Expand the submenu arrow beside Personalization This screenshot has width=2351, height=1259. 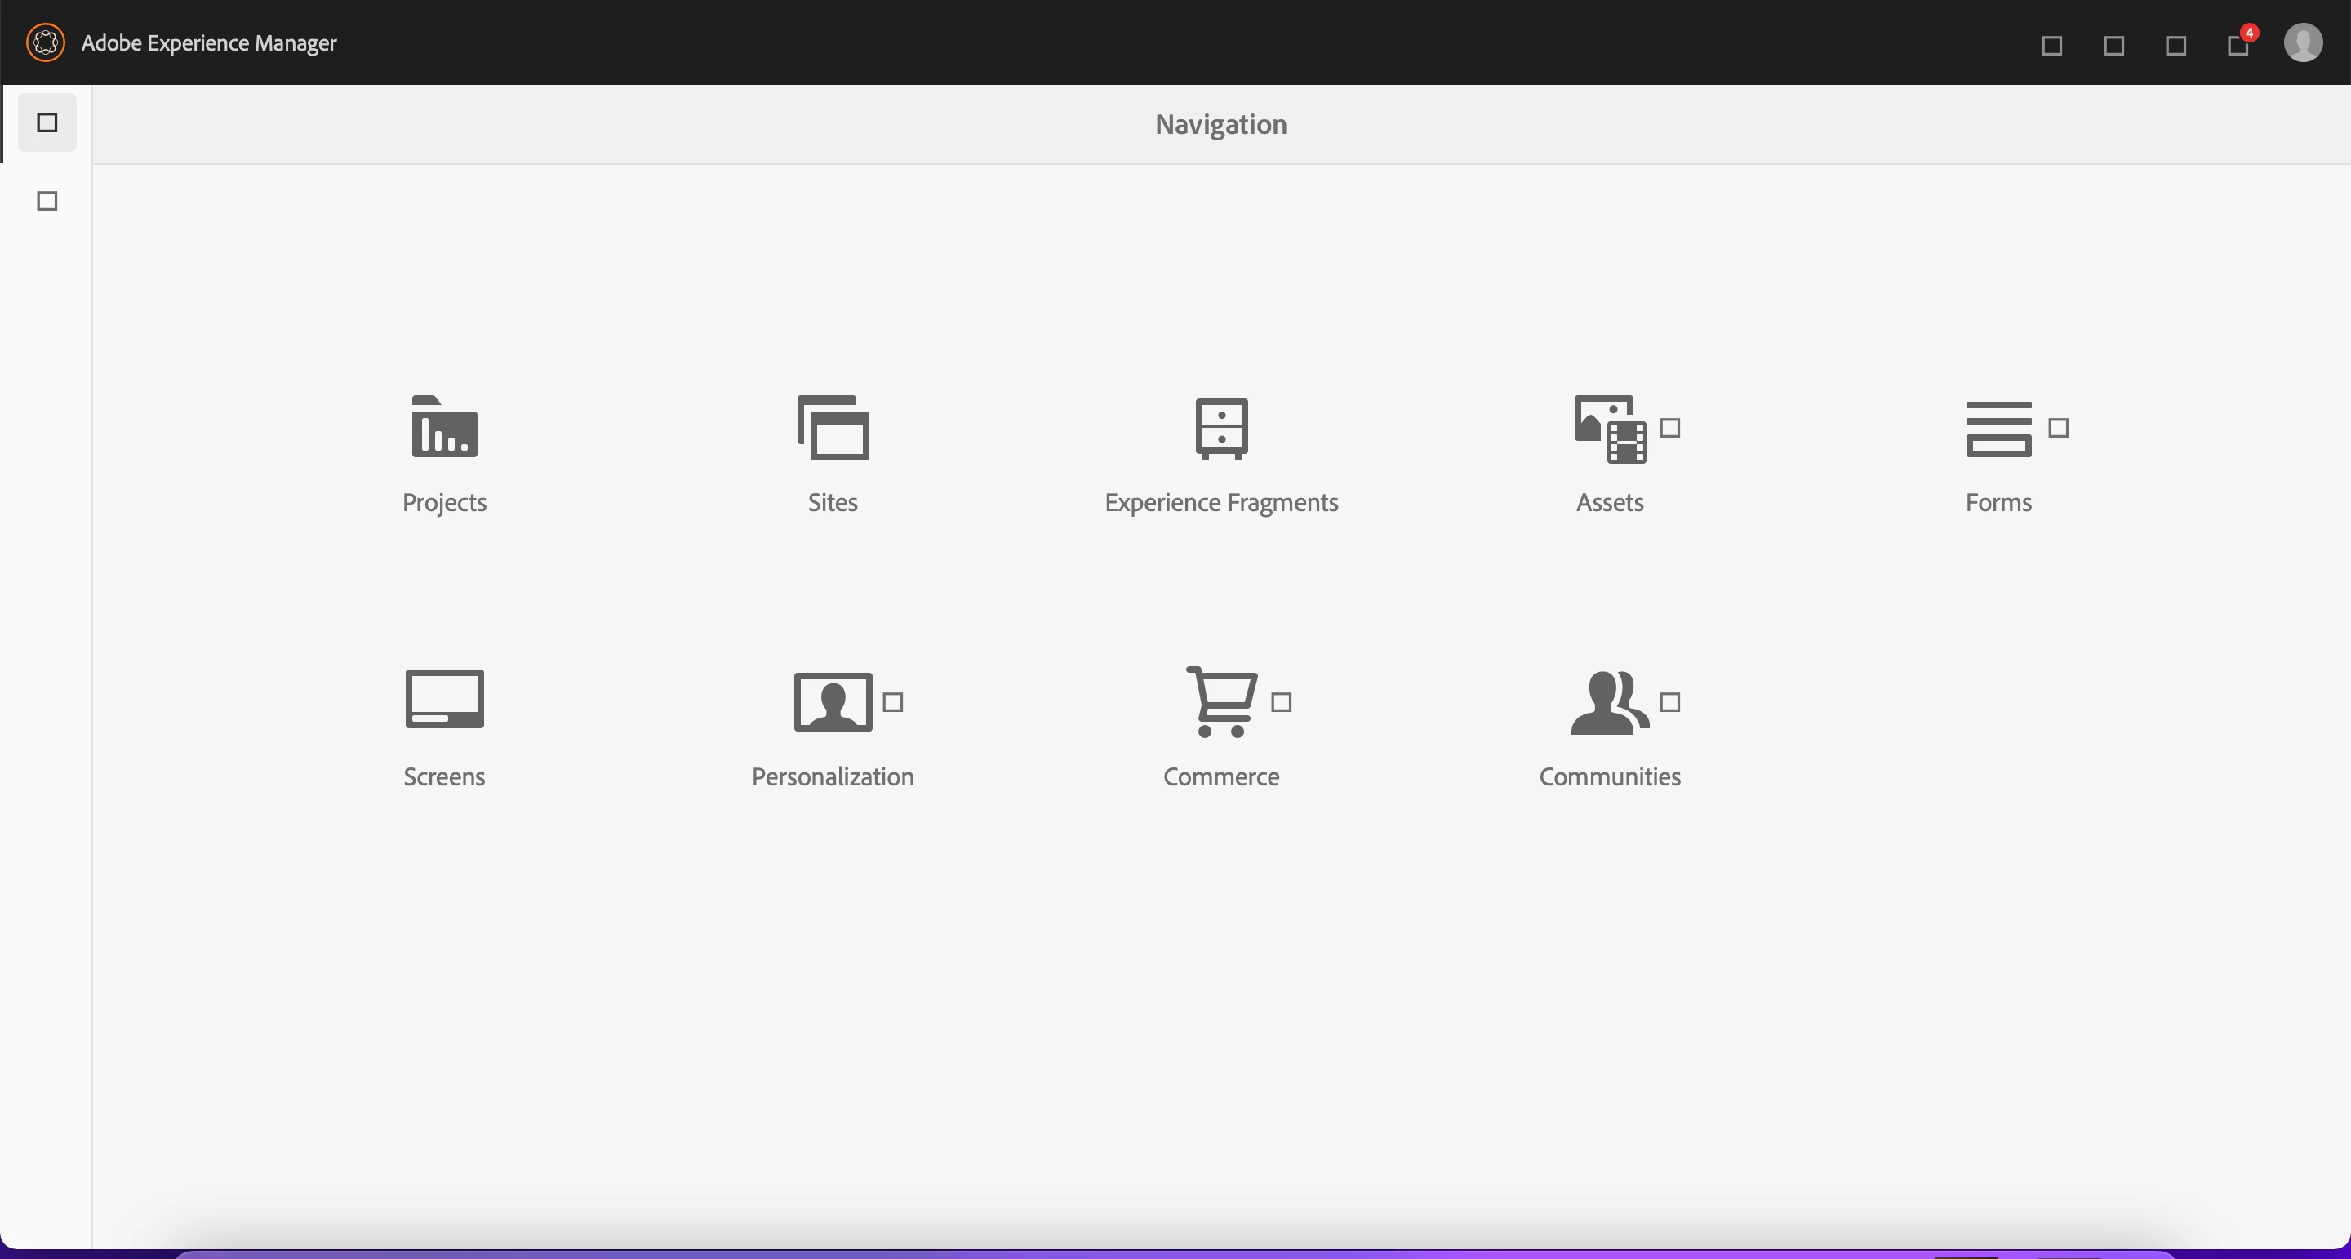892,702
